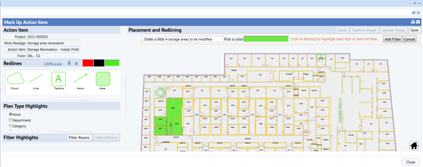The image size is (423, 167).
Task: Increase redline text size with large A
Action: tap(69, 63)
